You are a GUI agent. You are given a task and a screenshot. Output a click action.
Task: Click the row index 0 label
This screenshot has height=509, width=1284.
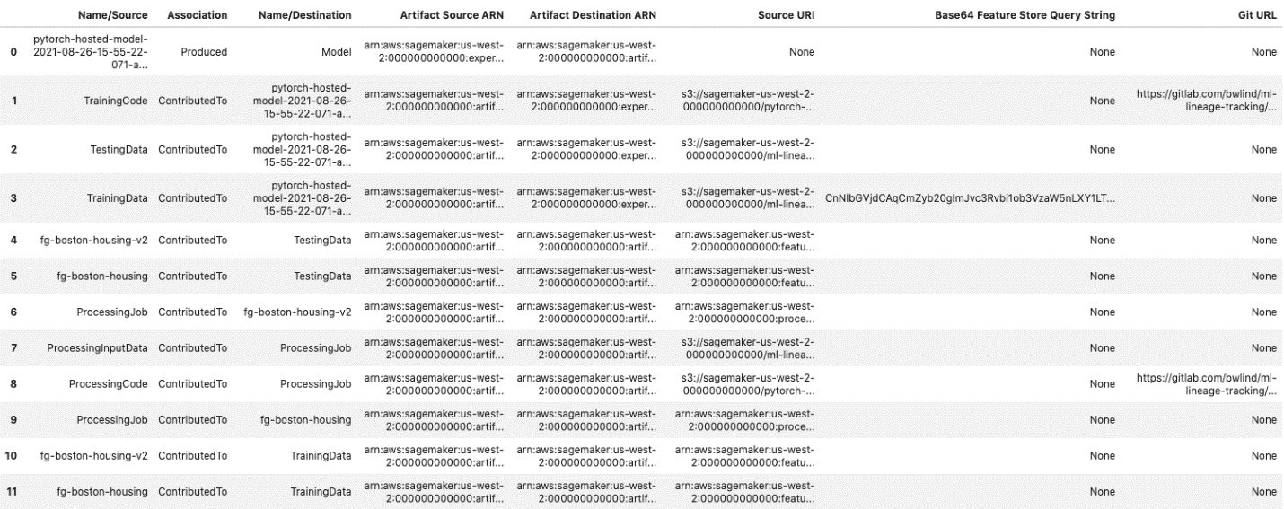(13, 52)
